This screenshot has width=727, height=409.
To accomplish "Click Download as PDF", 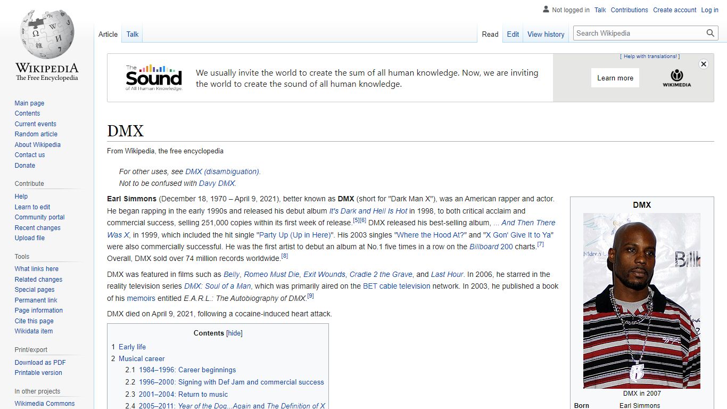I will (40, 363).
